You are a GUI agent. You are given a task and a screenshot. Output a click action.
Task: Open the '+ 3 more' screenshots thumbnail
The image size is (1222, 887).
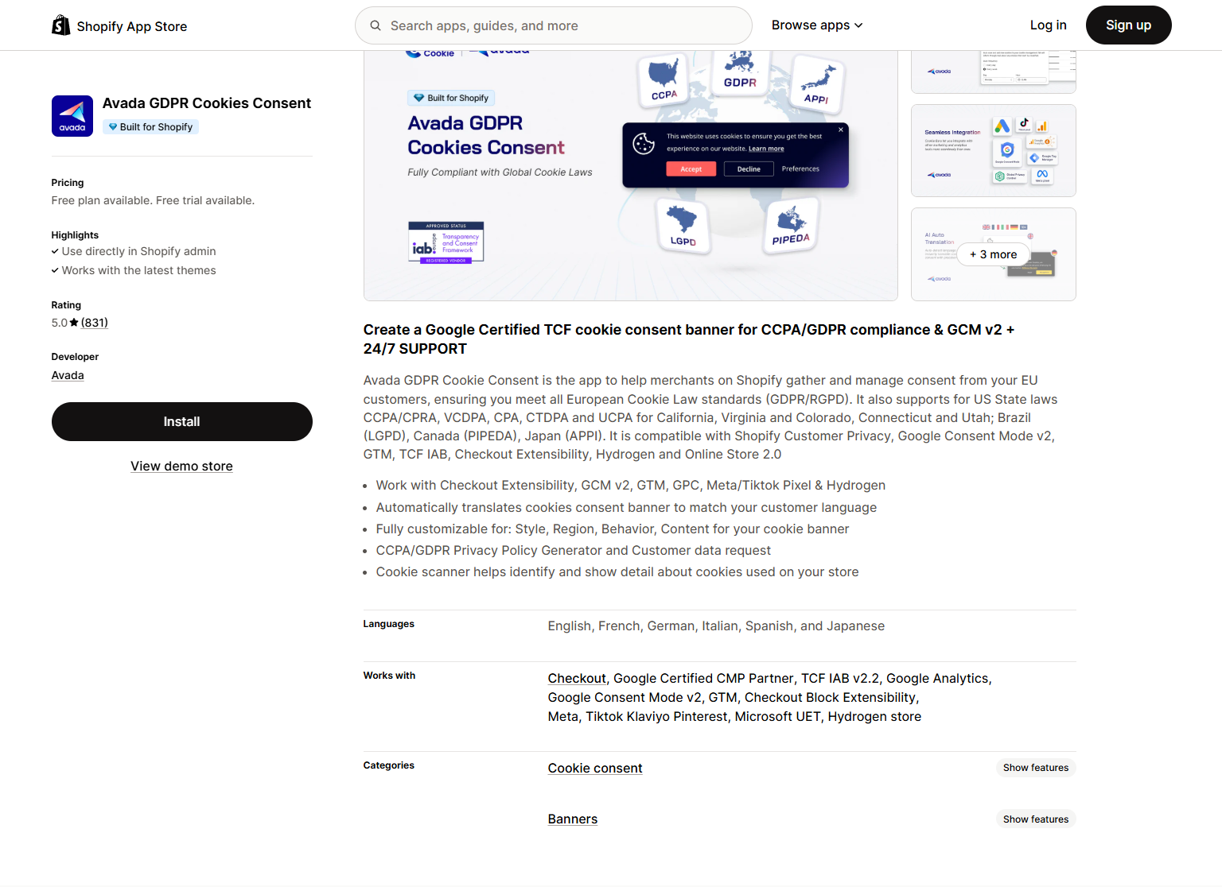coord(993,254)
